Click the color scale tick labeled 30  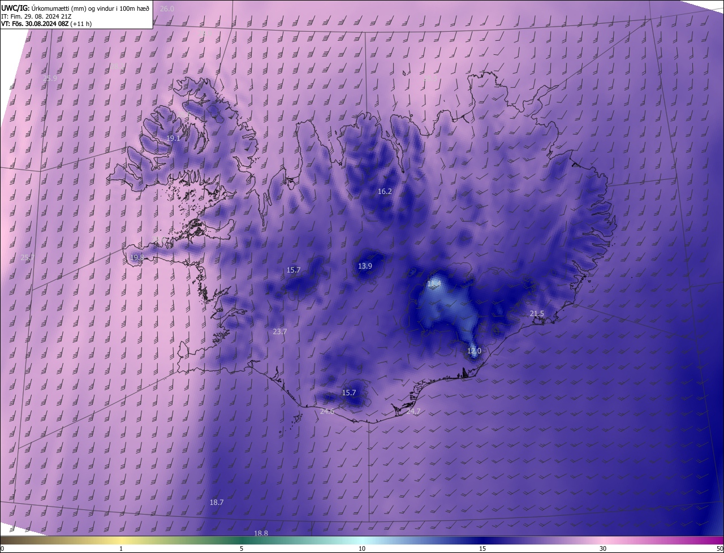(603, 549)
